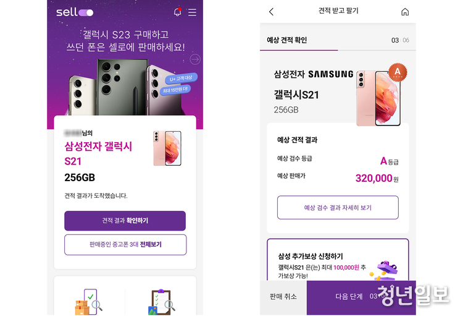This screenshot has height=316, width=463.
Task: Select the 예상 견적 확인 step tab
Action: pos(286,40)
